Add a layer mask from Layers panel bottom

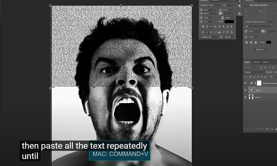coord(267,129)
